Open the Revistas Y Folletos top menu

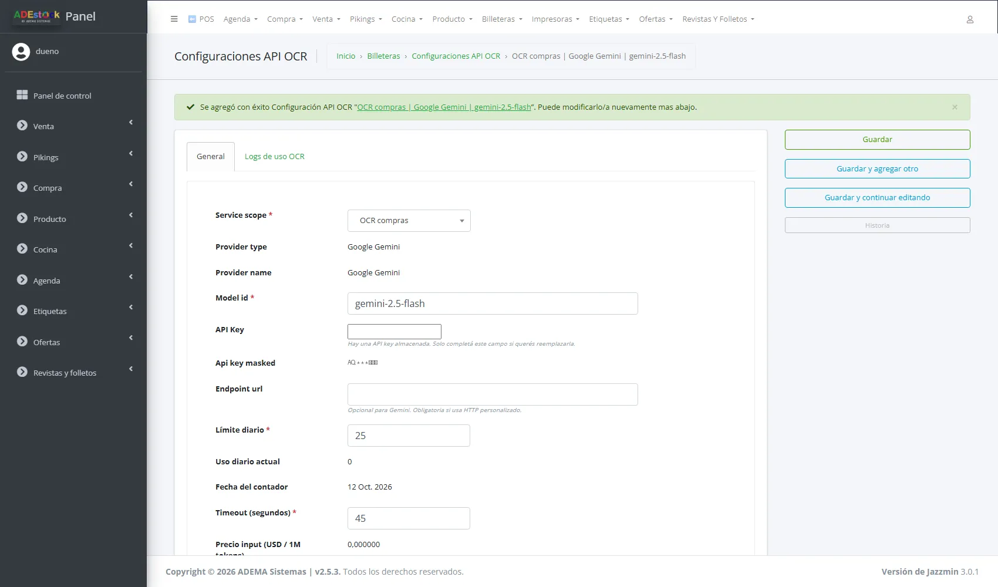click(718, 19)
